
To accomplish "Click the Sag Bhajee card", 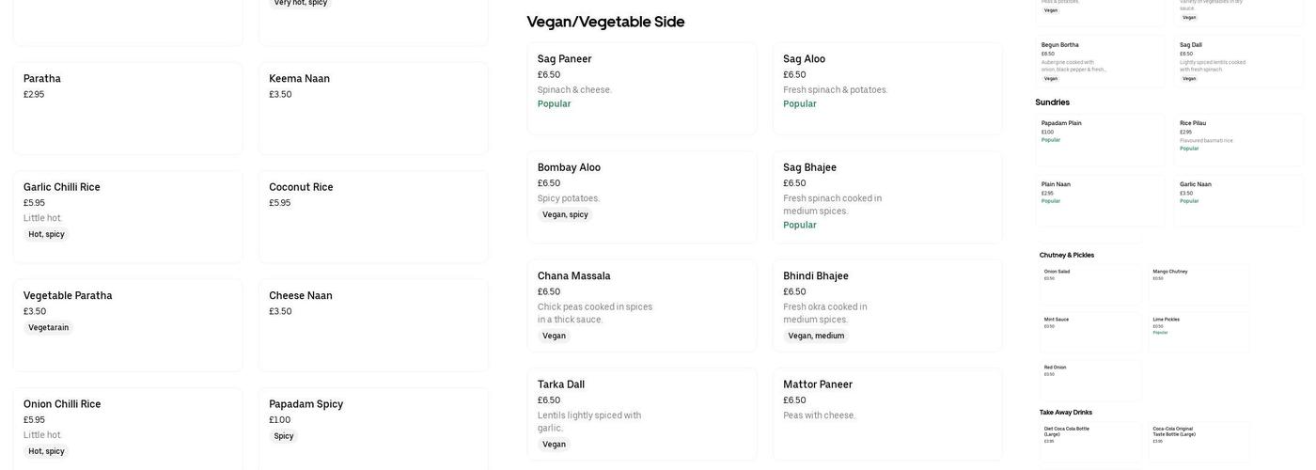I will (x=887, y=197).
